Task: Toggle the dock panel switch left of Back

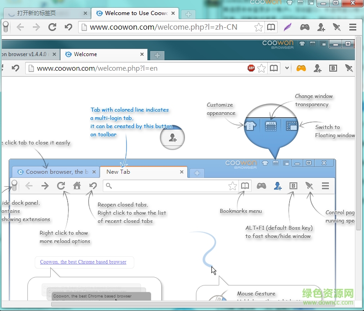Action: pyautogui.click(x=5, y=27)
